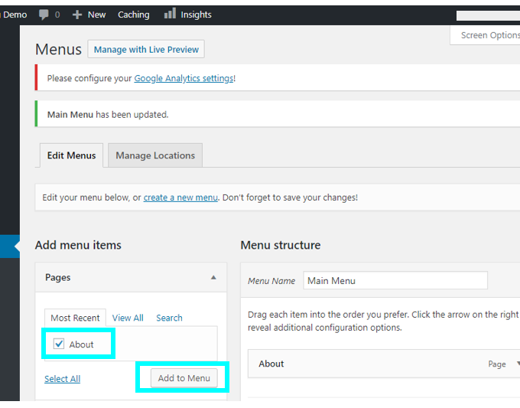The image size is (520, 408).
Task: Open the Search pages tab
Action: coord(169,318)
